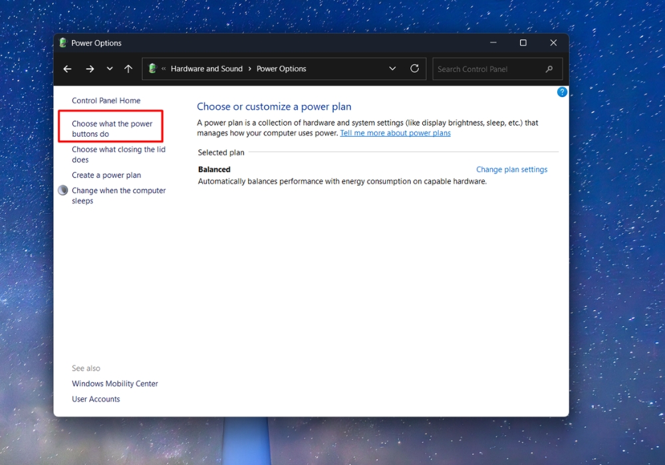Close the Power Options window
This screenshot has height=465, width=665.
(553, 43)
